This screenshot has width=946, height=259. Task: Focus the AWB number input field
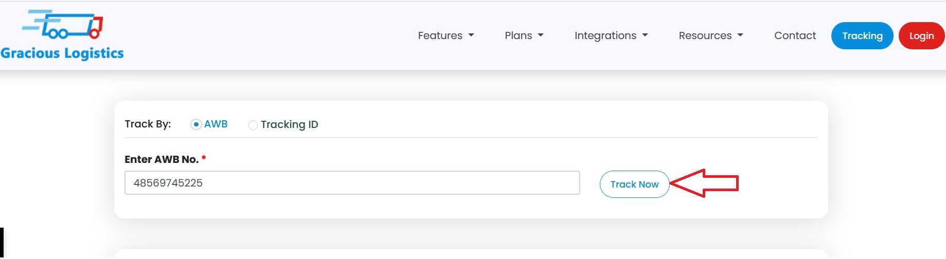pos(352,183)
